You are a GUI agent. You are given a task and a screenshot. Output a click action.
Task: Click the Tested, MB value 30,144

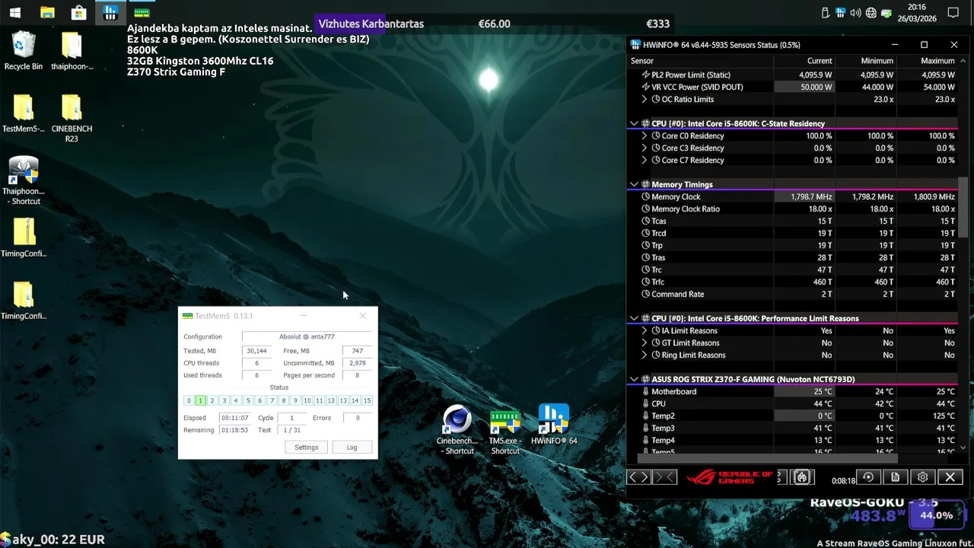[257, 351]
